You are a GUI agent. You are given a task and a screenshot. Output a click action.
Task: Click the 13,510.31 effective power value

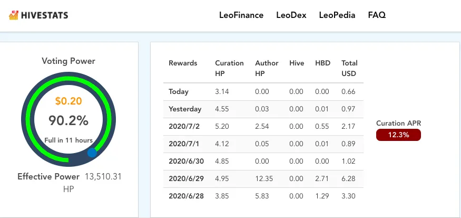[103, 177]
